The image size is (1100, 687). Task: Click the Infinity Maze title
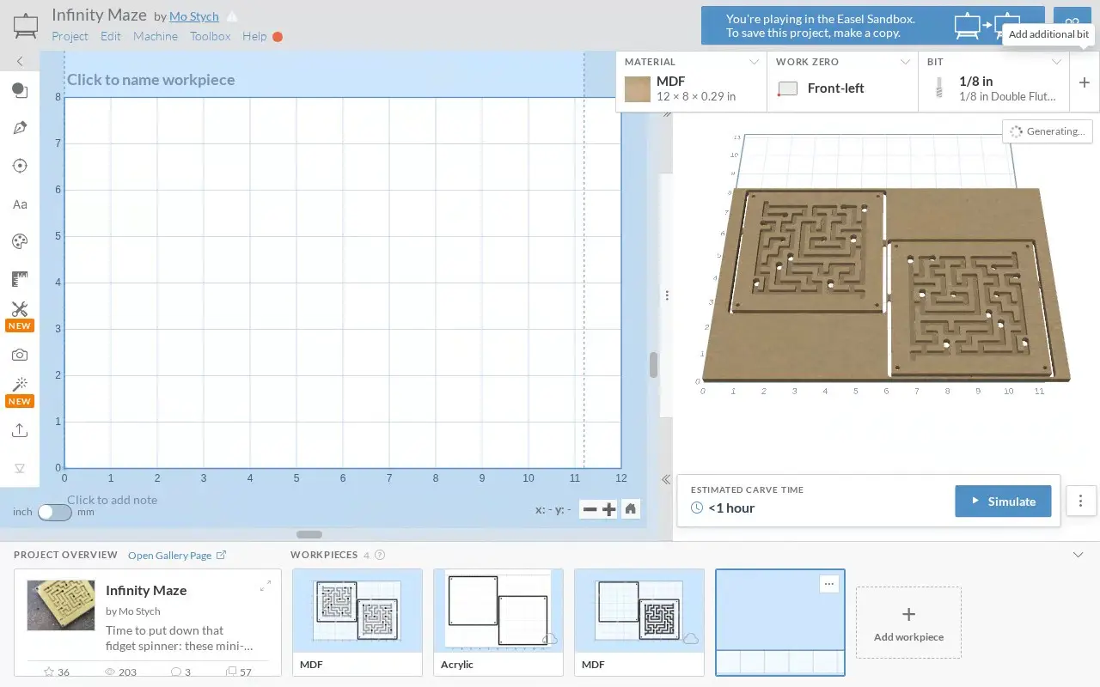tap(99, 15)
